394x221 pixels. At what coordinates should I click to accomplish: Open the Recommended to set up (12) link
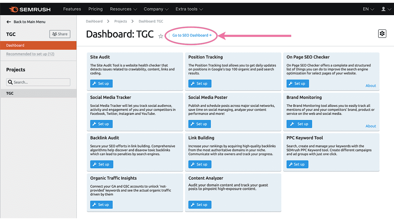[x=30, y=54]
